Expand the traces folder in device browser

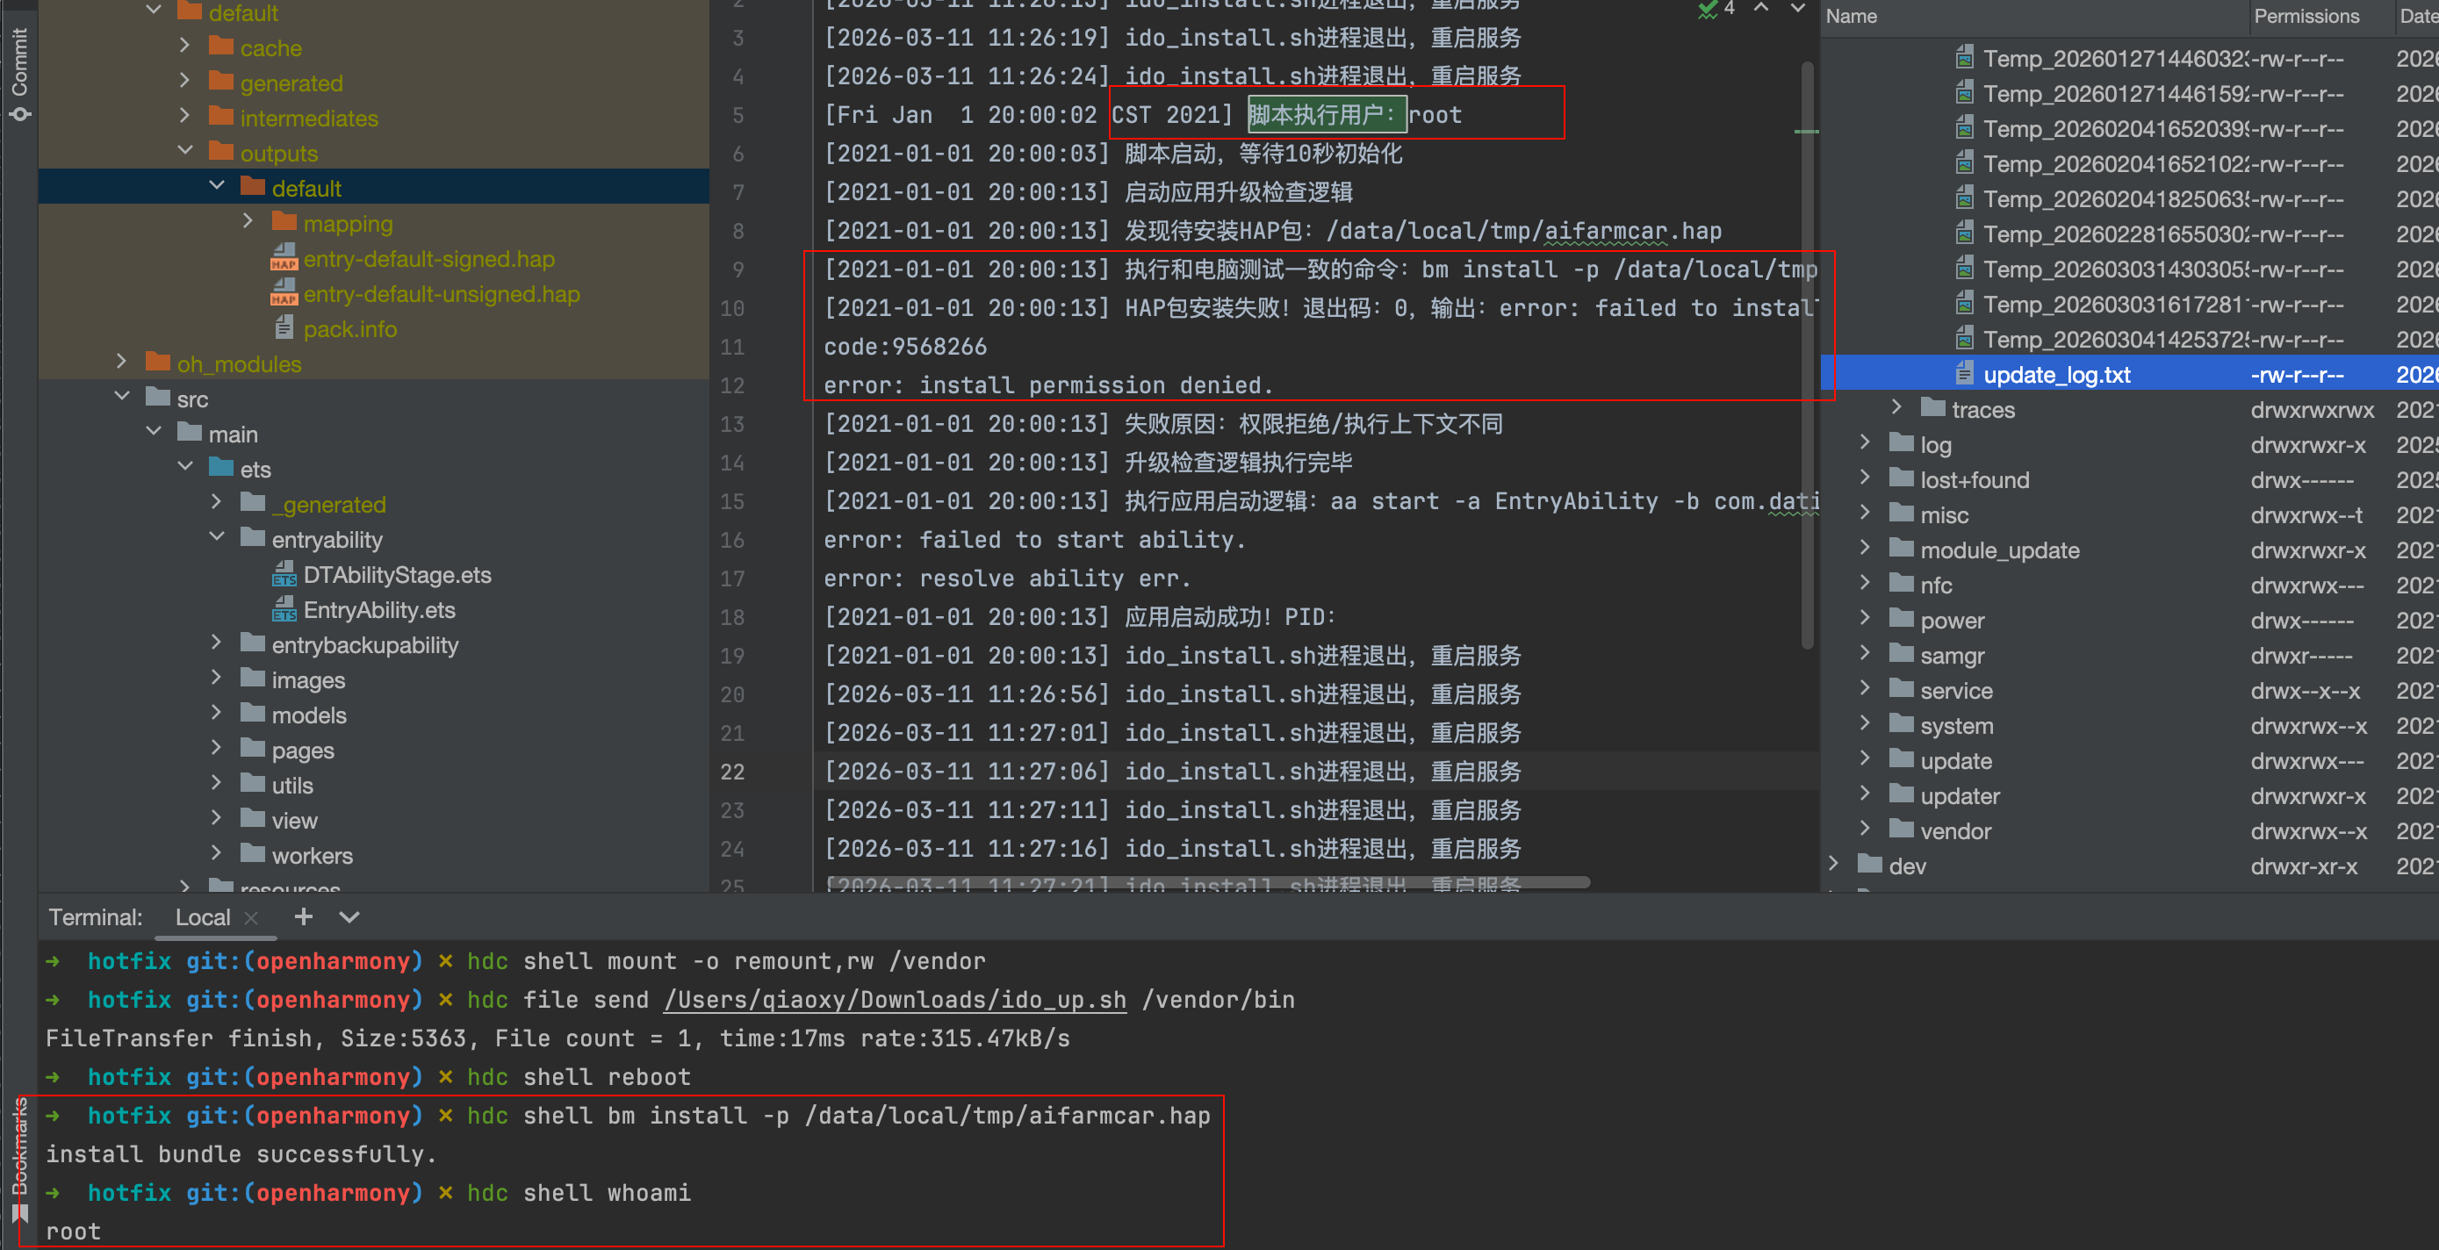[1896, 409]
